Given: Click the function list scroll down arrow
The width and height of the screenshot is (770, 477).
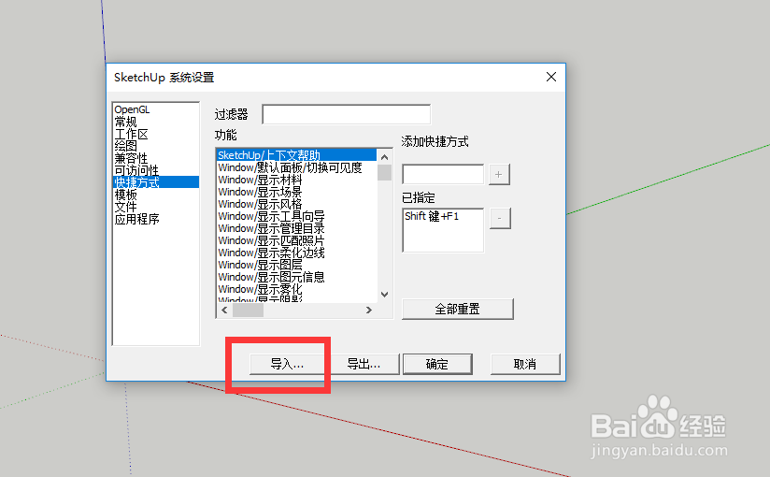Looking at the screenshot, I should 384,295.
